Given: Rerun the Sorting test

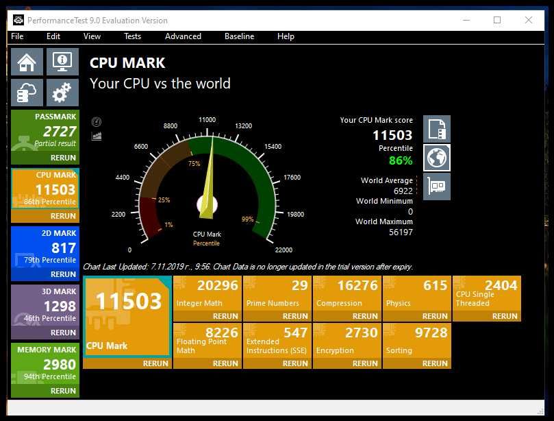Looking at the screenshot, I should (417, 363).
